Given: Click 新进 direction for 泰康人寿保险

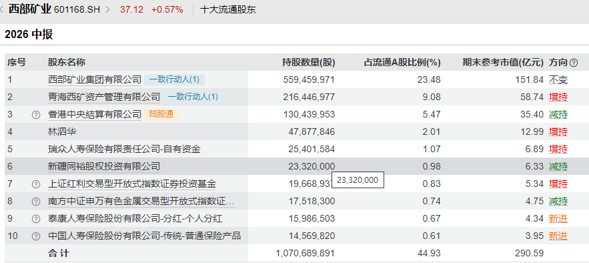Looking at the screenshot, I should (558, 219).
